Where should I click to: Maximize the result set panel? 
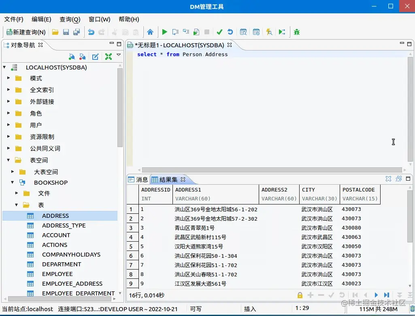click(x=408, y=179)
